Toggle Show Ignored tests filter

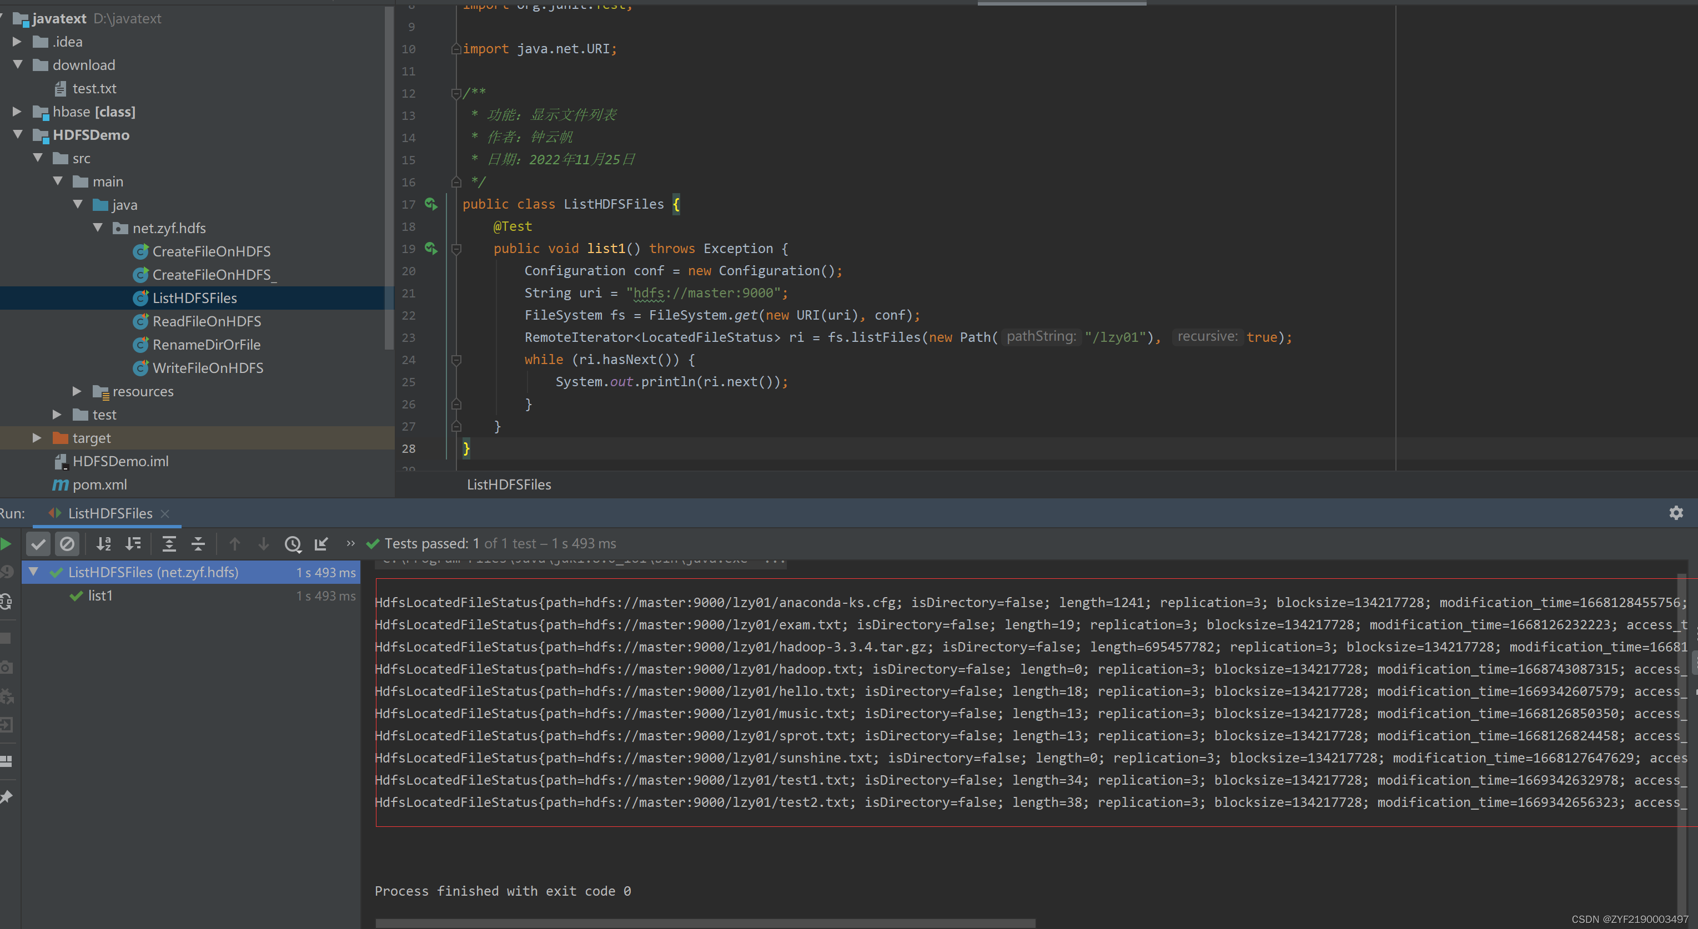67,543
